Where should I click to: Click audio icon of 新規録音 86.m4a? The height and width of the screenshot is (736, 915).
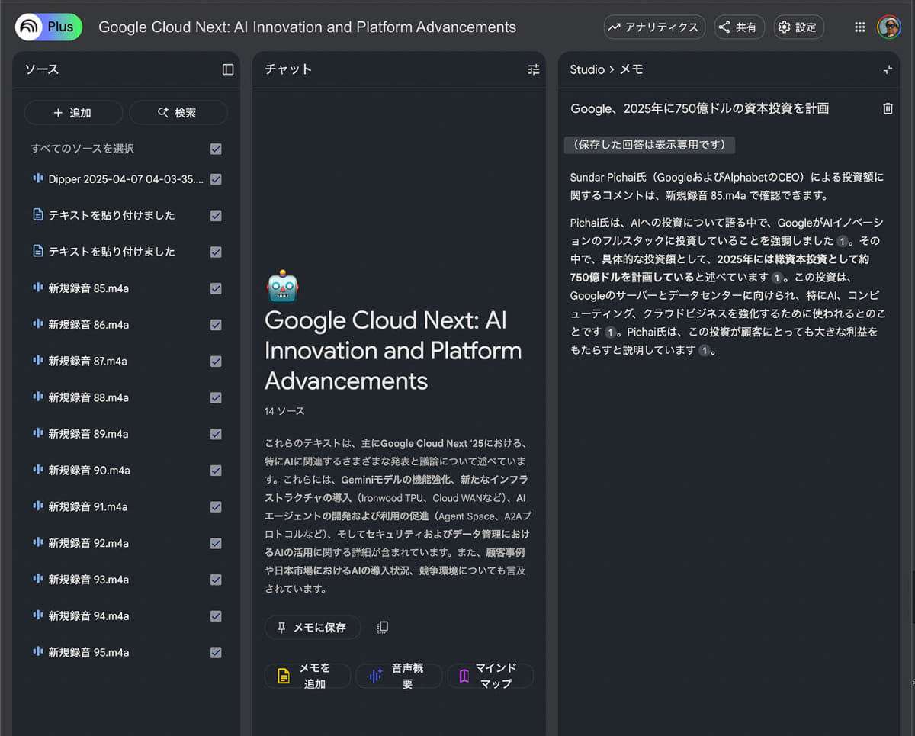pos(37,324)
